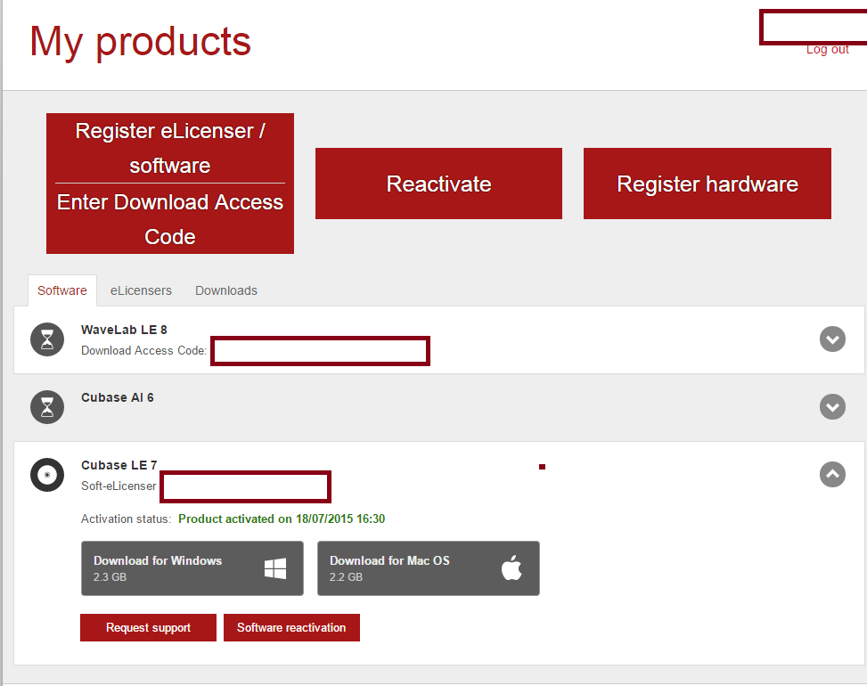Click the My products heading
Screen dimensions: 867x686
click(x=140, y=43)
